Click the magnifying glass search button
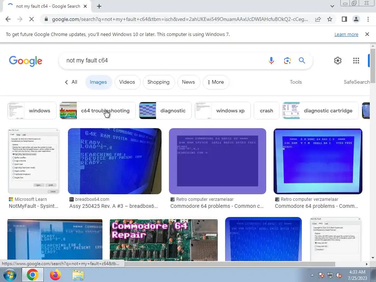 point(302,61)
